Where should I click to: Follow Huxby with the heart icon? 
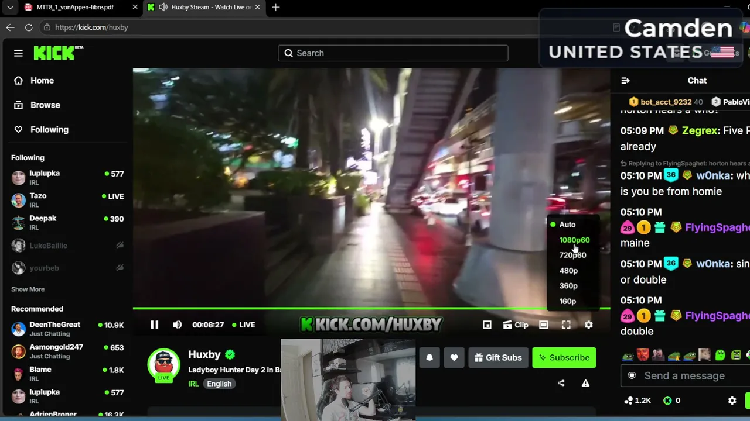pos(454,358)
